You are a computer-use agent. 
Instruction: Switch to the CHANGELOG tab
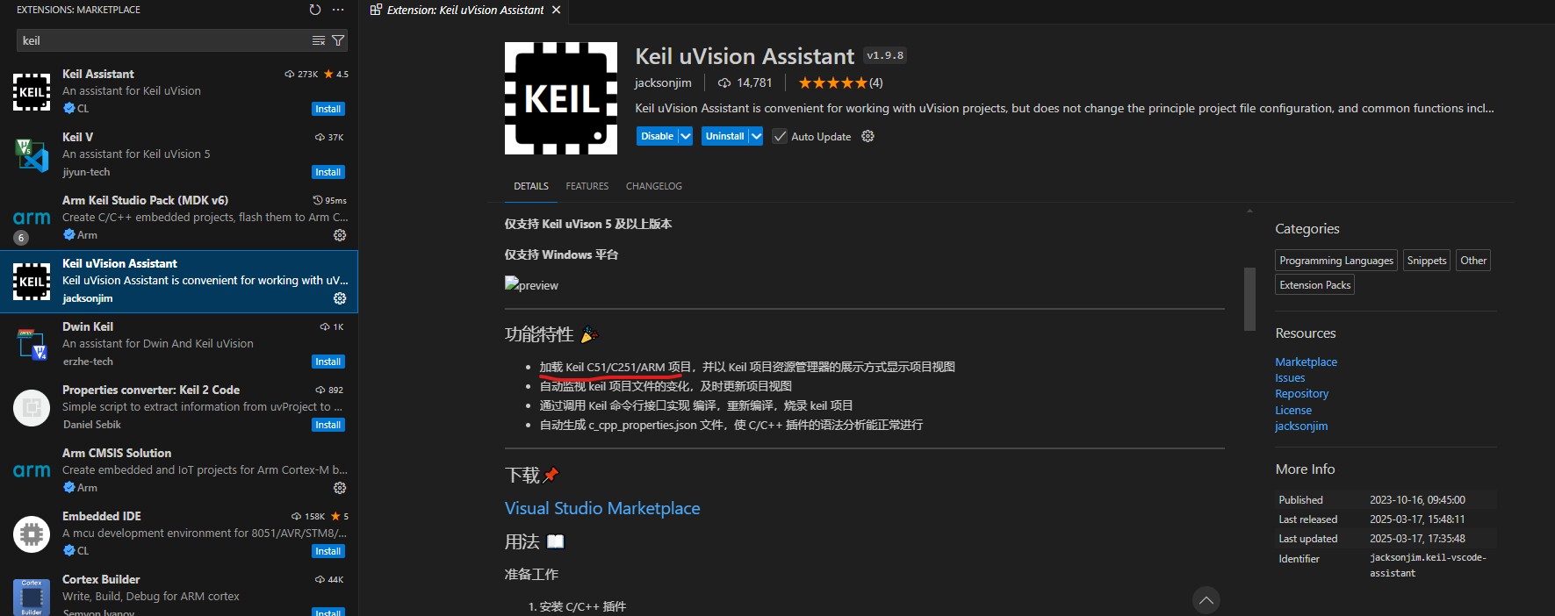[x=654, y=186]
